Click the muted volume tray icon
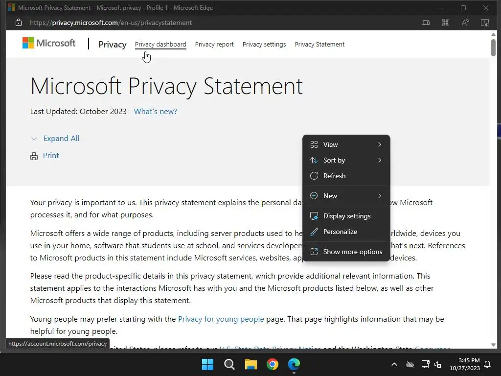This screenshot has height=376, width=501. (x=438, y=364)
